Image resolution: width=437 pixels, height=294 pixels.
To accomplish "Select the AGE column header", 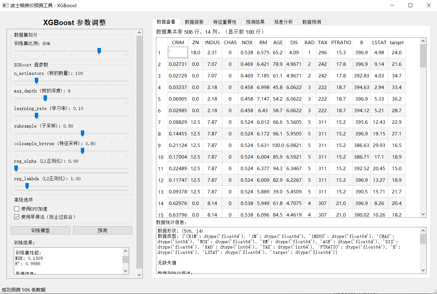I will 278,42.
